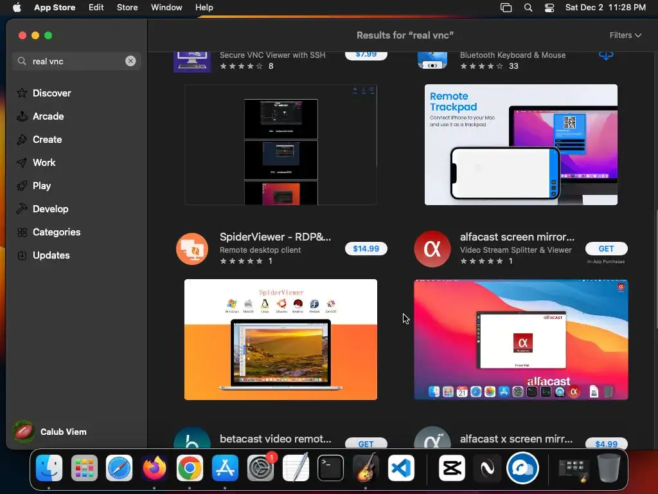Open TextEdit from the Dock
This screenshot has height=494, width=658.
296,468
